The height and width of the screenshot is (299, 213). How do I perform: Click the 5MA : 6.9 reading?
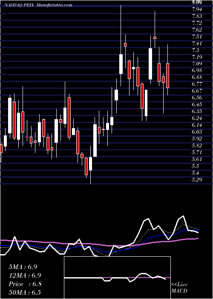(23, 267)
